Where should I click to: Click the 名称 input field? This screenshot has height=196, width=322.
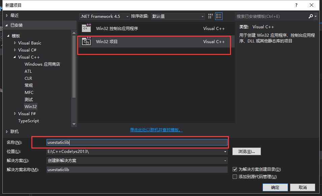[137, 142]
